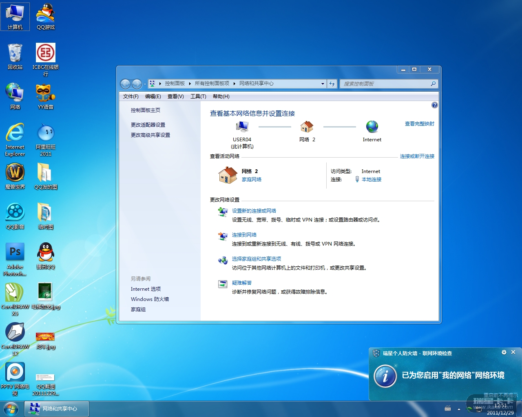Open settings gear in the 瑞星 firewall popup
The width and height of the screenshot is (522, 417).
[504, 352]
